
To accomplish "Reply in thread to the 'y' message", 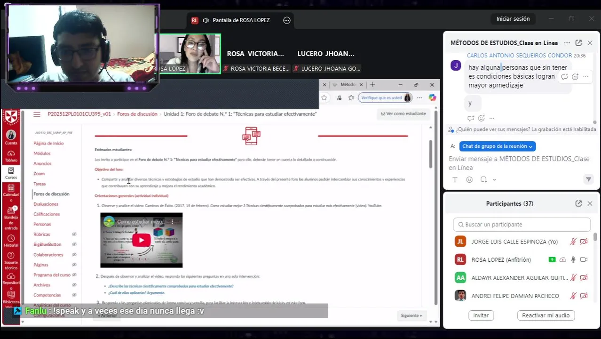I will [x=471, y=118].
